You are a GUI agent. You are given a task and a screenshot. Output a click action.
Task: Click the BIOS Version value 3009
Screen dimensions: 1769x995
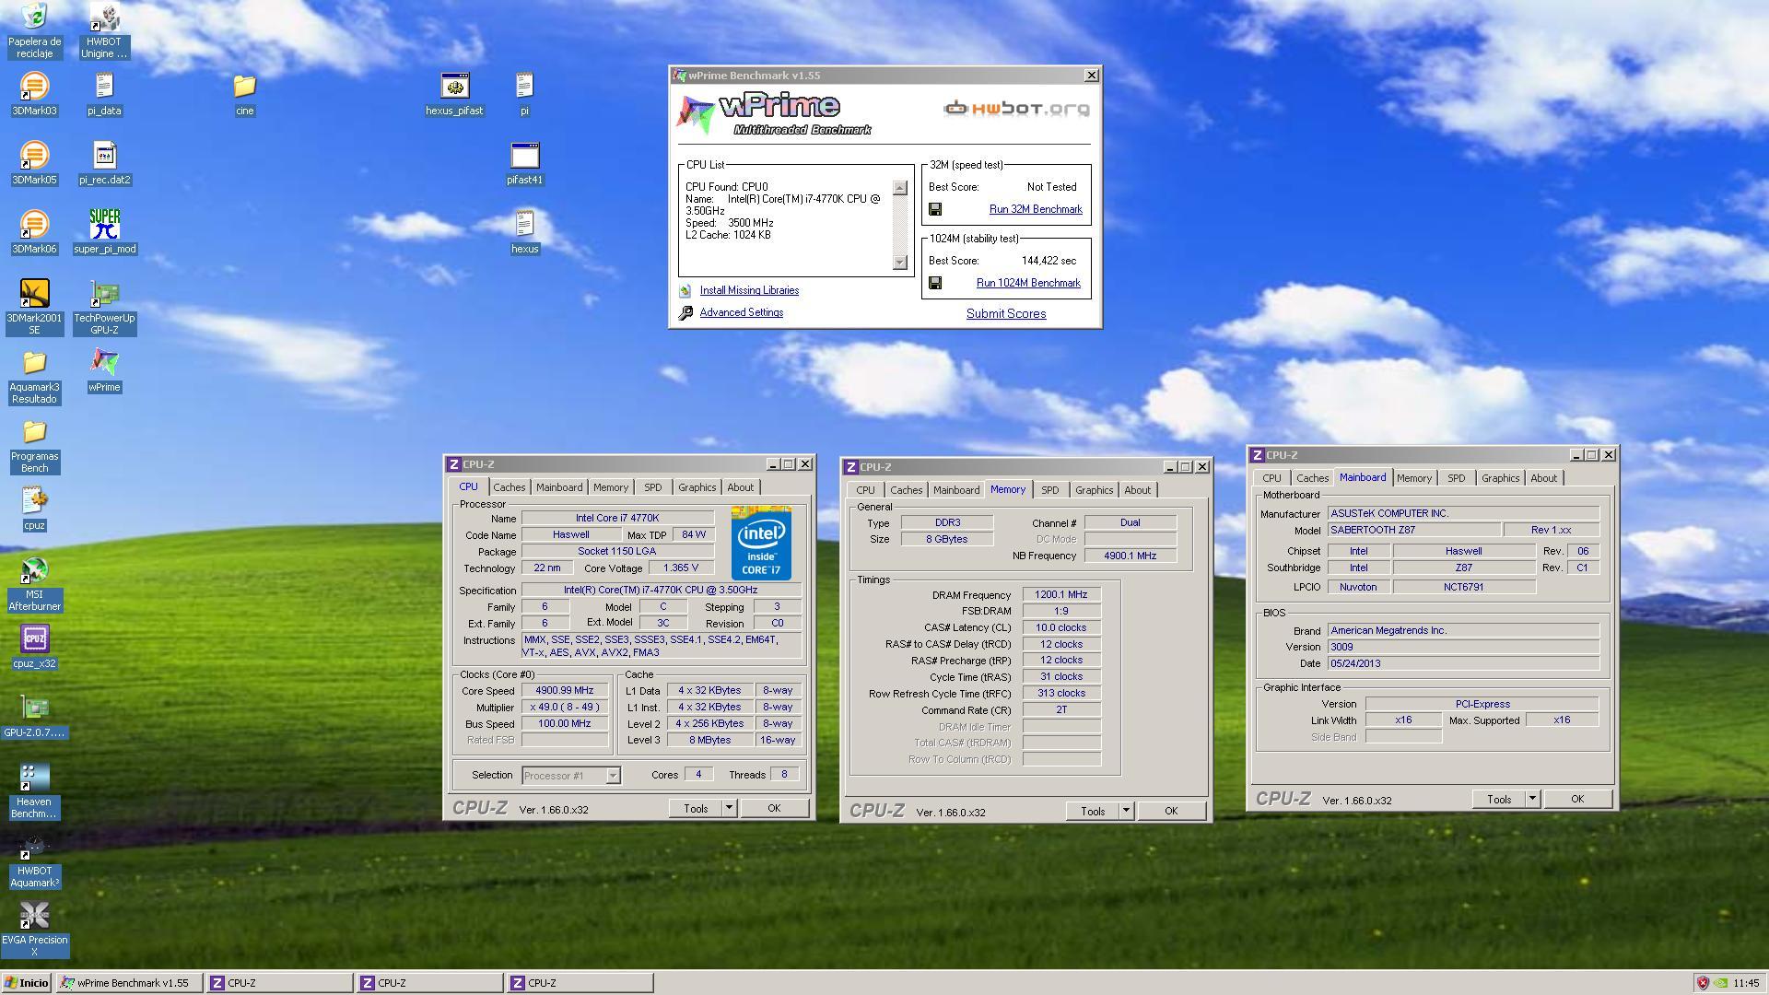pos(1463,647)
